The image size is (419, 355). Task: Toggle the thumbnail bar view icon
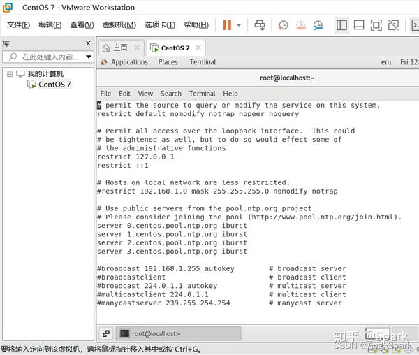359,25
